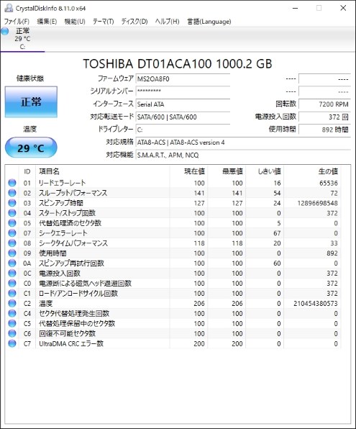Click the 現在値 column header
Viewport: 356px width, 429px height.
pos(188,171)
